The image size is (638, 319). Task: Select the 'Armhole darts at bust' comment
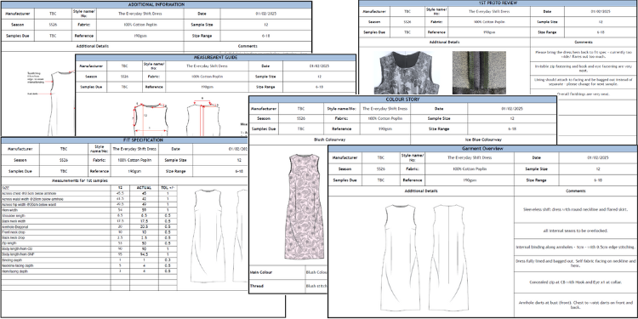575,305
